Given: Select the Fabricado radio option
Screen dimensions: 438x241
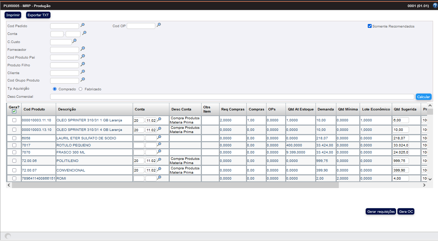Looking at the screenshot, I should tap(80, 89).
